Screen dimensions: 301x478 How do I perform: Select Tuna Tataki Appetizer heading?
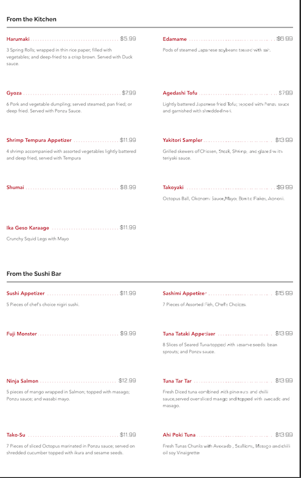point(189,334)
